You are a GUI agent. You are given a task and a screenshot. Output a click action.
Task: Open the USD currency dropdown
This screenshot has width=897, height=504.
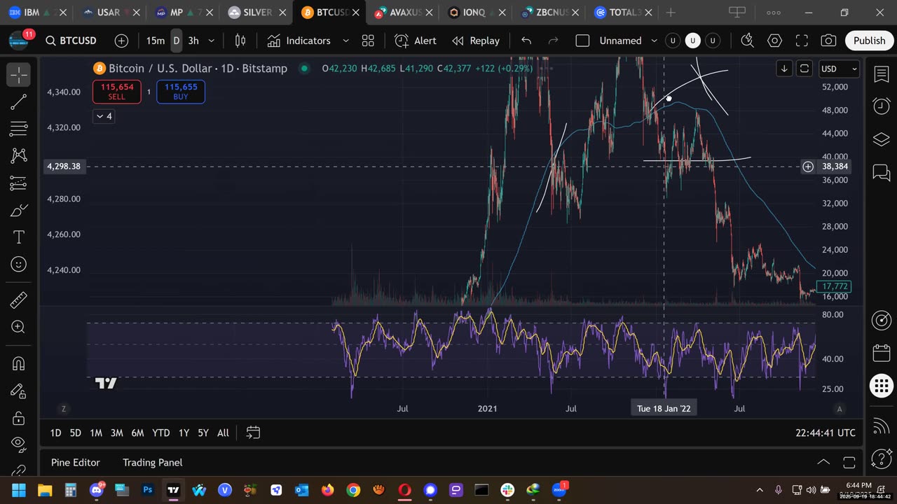[840, 69]
